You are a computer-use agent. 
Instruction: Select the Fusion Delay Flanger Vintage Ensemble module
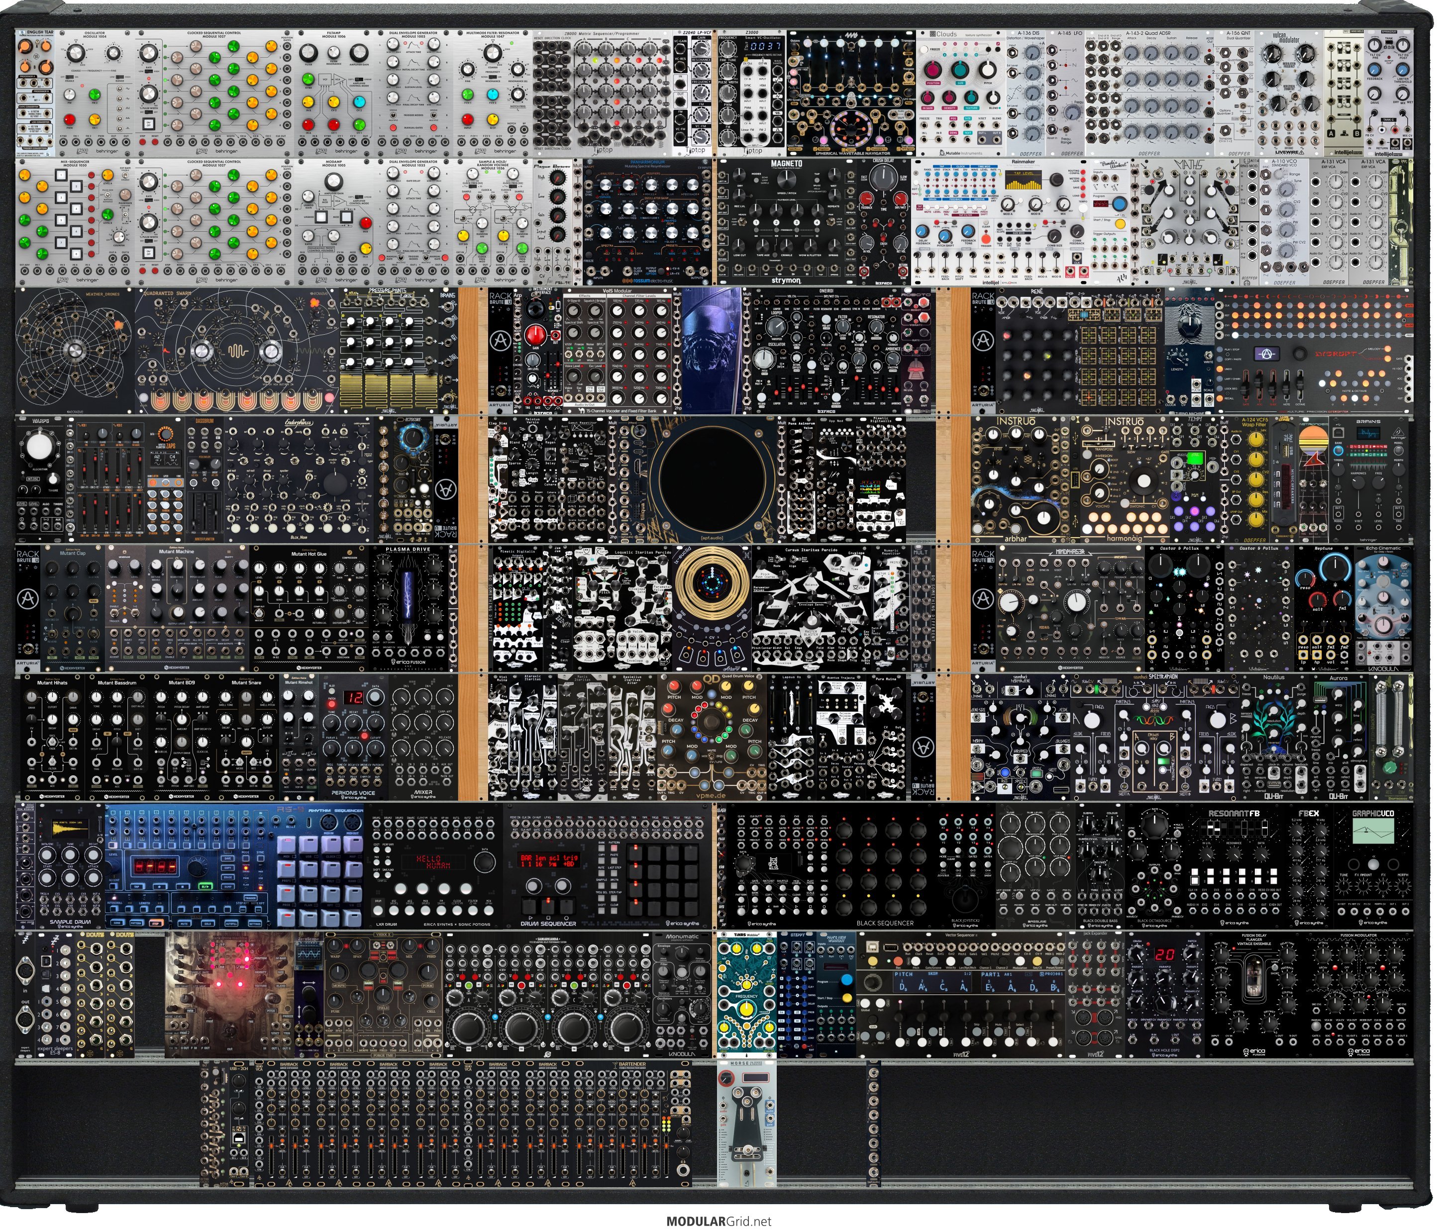click(x=1254, y=995)
